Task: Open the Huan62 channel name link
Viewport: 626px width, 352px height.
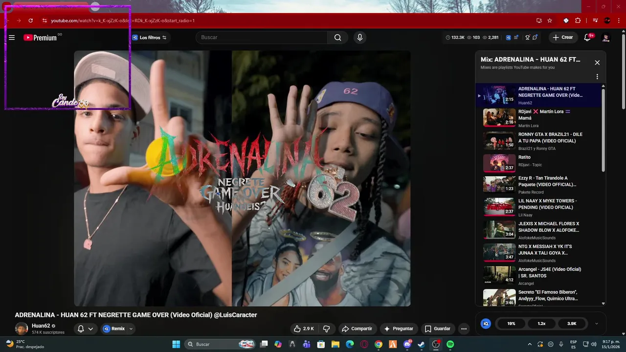Action: [41, 326]
